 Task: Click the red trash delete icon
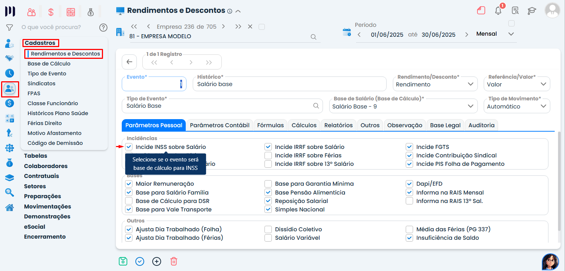[x=174, y=261]
